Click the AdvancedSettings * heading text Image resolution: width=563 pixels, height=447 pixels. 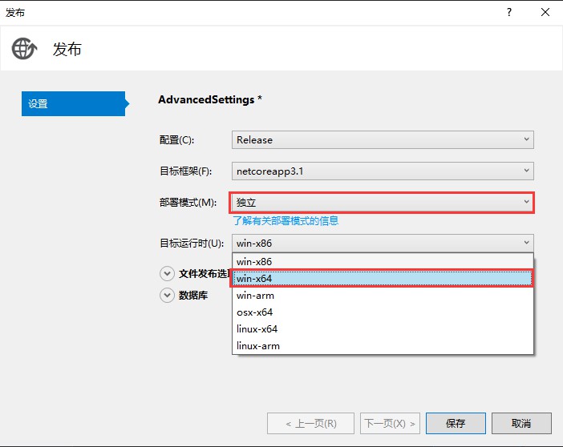[209, 99]
